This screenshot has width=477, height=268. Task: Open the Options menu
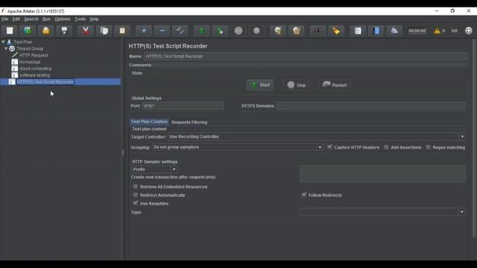click(x=62, y=19)
